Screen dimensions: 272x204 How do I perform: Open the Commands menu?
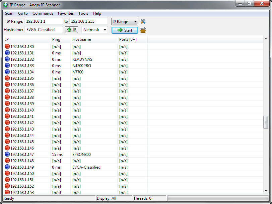(x=43, y=13)
